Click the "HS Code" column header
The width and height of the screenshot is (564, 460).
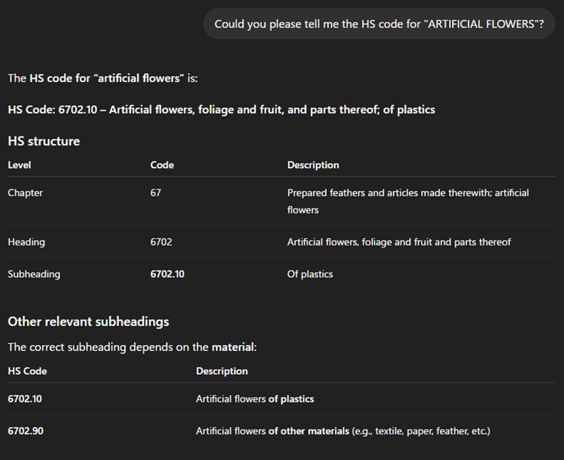click(27, 371)
